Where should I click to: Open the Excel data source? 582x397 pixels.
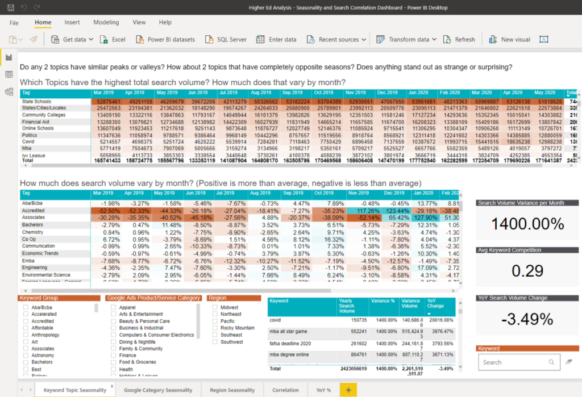coord(113,40)
